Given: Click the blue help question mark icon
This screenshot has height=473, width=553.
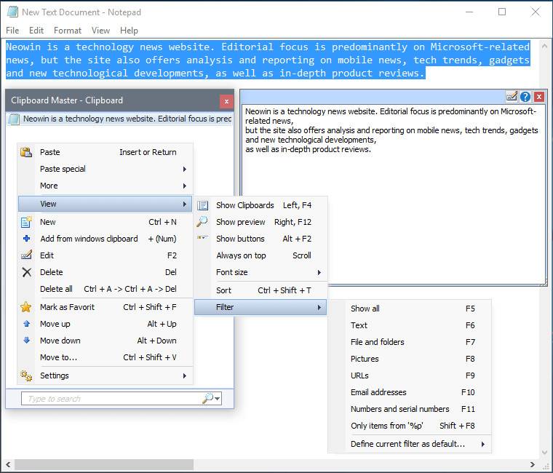Looking at the screenshot, I should pos(525,97).
